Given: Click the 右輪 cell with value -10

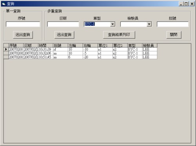Looking at the screenshot, I should tap(90, 49).
